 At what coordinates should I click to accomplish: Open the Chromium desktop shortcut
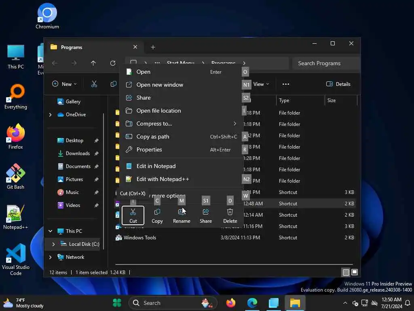pyautogui.click(x=47, y=16)
